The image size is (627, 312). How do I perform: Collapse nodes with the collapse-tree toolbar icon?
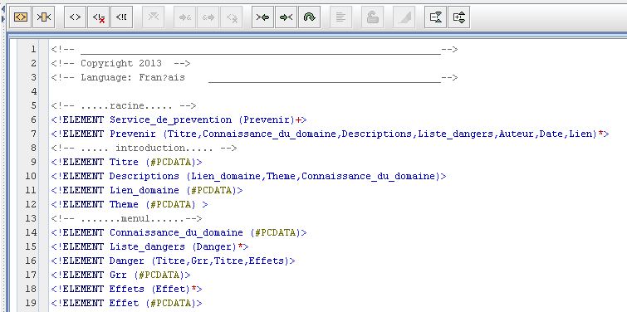tap(435, 17)
